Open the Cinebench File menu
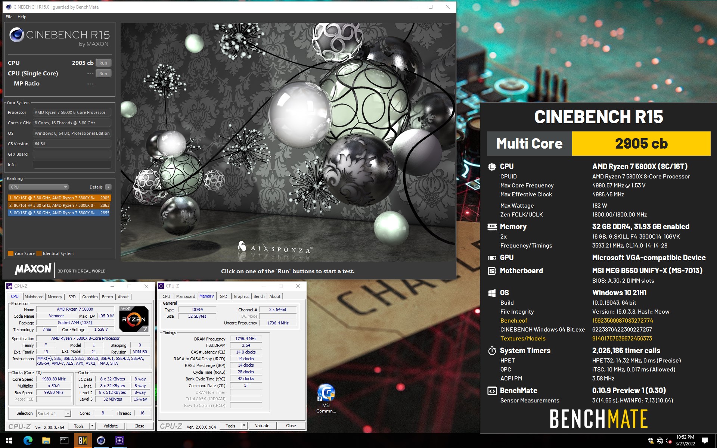 [9, 17]
